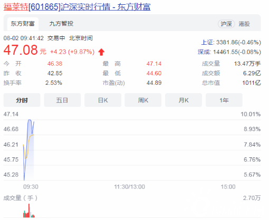269x220 pixels.
Task: Click the red up-arrow price icon
Action: pos(101,52)
